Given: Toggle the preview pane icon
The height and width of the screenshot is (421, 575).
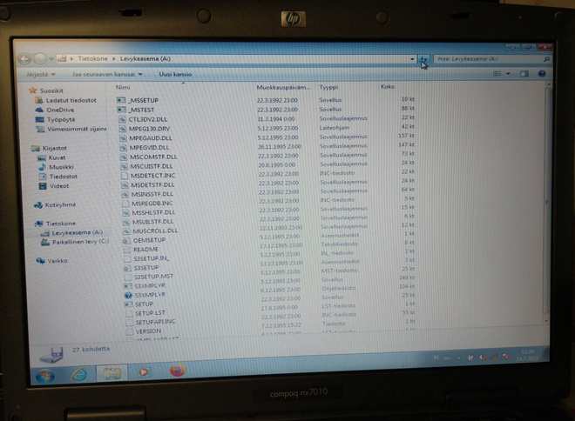Looking at the screenshot, I should [x=524, y=74].
